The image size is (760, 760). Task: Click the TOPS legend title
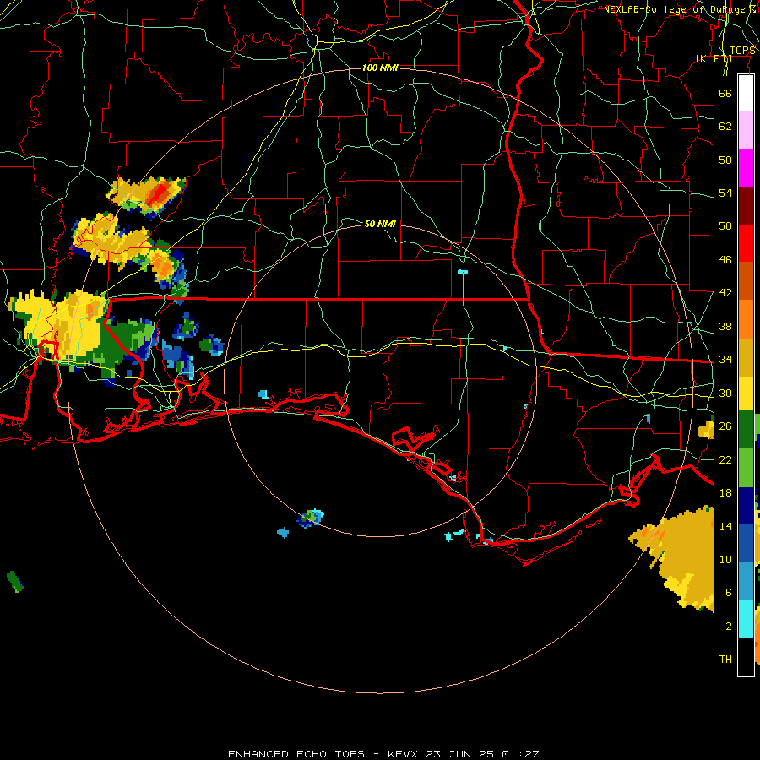(742, 51)
